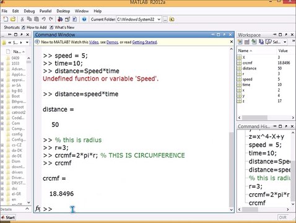Save workspace icon in Workspace toolbar

pyautogui.click(x=261, y=42)
